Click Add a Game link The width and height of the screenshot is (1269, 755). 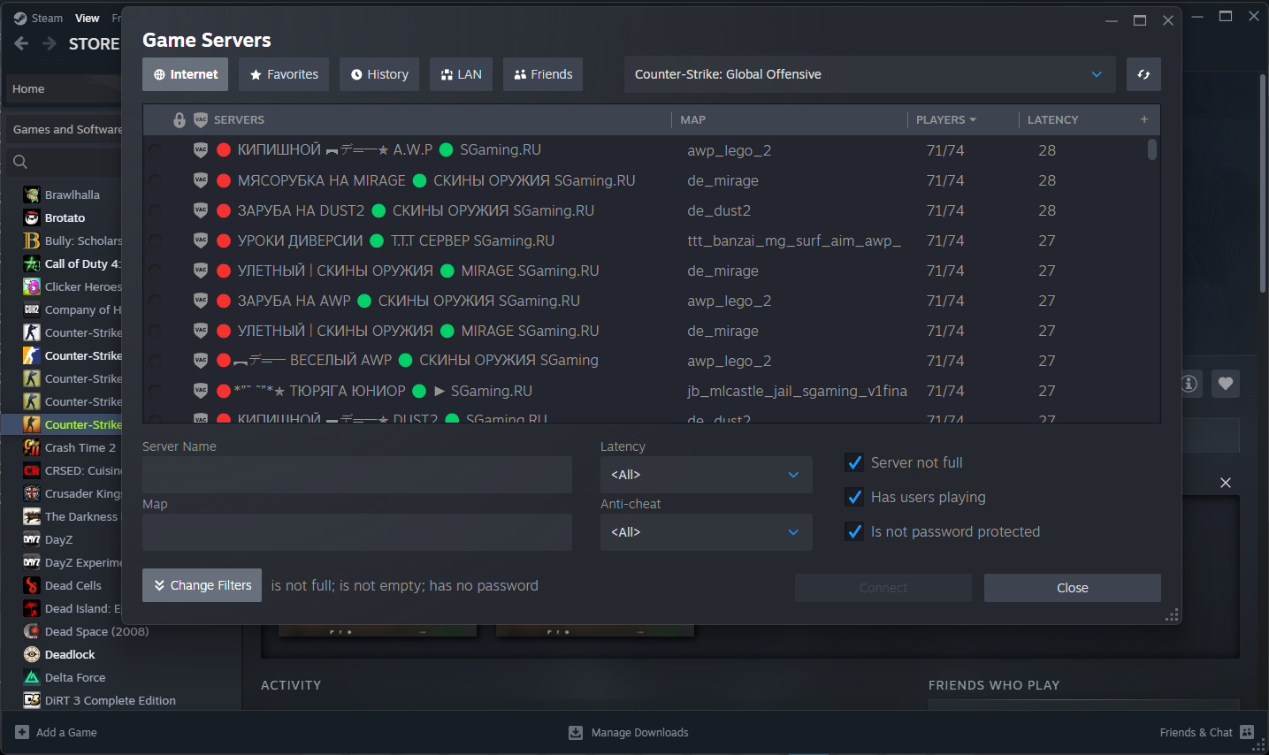coord(66,732)
